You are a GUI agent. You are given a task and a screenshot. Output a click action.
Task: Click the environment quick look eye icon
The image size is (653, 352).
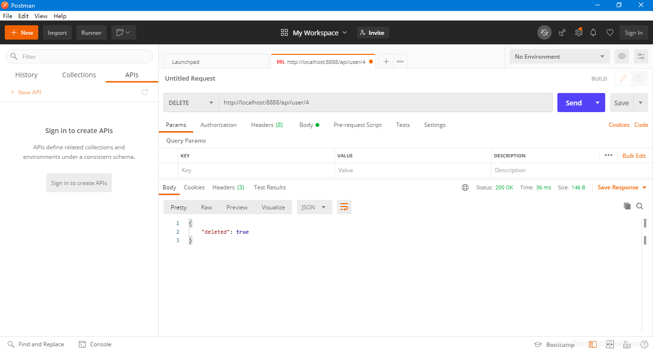tap(622, 56)
